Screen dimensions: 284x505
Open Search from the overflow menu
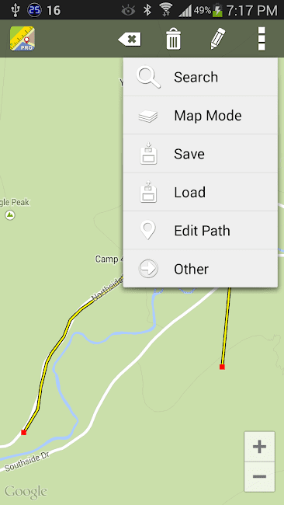tap(200, 77)
